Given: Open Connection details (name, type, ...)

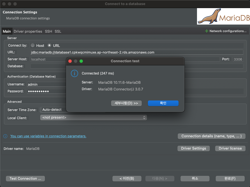Looking at the screenshot, I should click(x=211, y=136).
